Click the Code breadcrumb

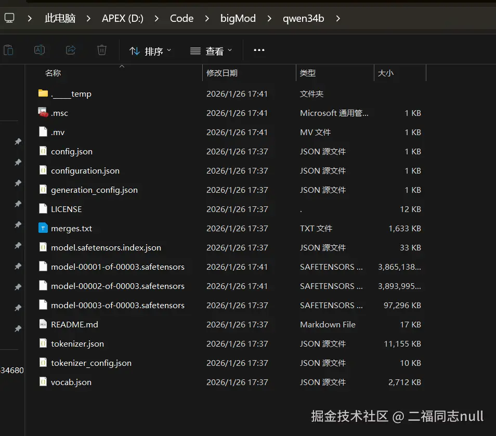pos(181,18)
